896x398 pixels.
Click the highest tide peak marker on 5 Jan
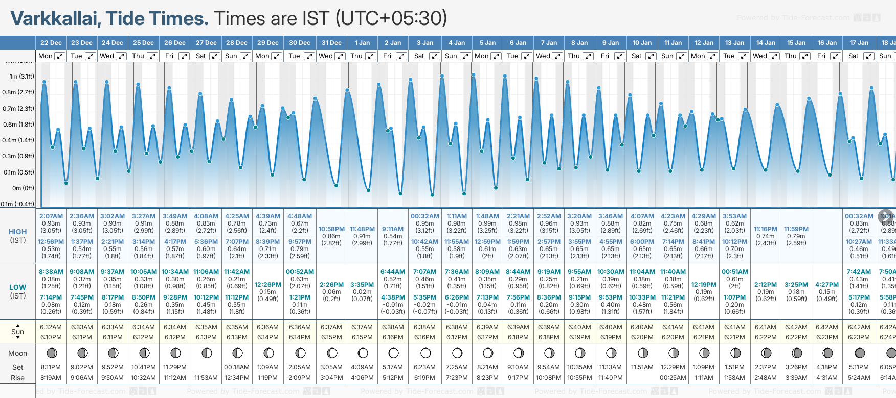(474, 75)
